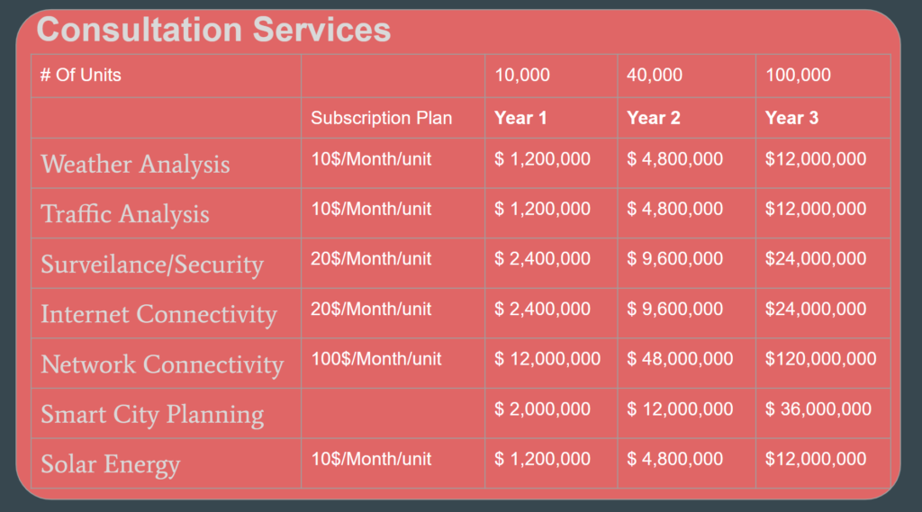Viewport: 922px width, 512px height.
Task: Click the Smart City Planning label
Action: coord(151,415)
